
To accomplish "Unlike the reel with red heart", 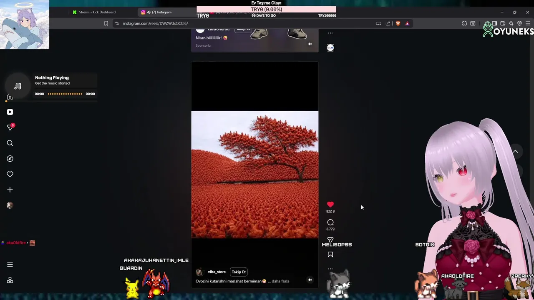I will click(x=330, y=204).
